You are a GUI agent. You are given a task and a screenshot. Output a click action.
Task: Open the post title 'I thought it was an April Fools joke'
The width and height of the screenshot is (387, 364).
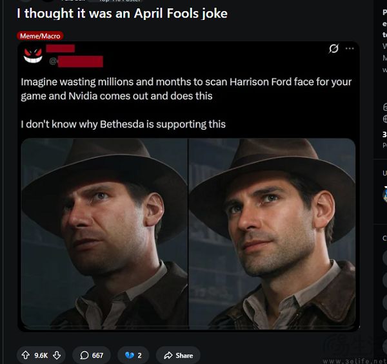click(122, 13)
